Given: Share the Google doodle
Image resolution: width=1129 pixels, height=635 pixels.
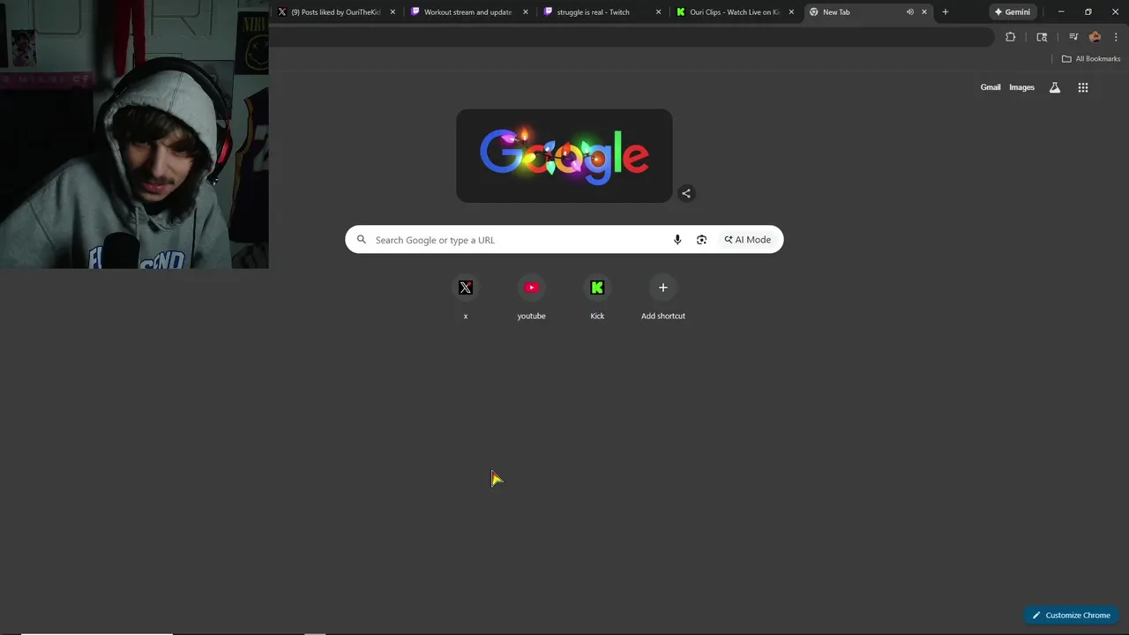Looking at the screenshot, I should (x=686, y=193).
